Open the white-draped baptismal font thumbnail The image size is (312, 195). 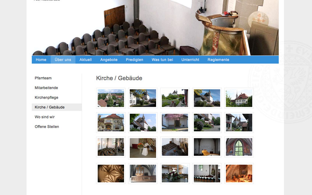point(143,148)
